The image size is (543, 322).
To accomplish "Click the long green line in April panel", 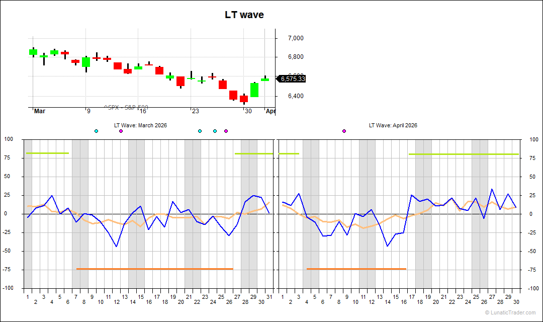I will [x=463, y=154].
